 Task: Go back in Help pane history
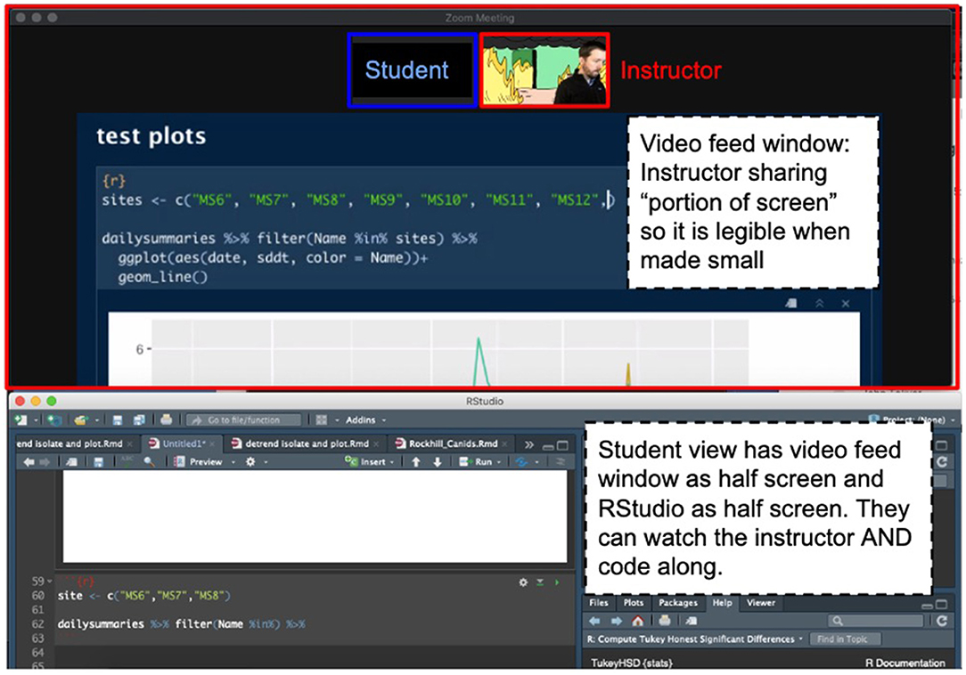(595, 621)
